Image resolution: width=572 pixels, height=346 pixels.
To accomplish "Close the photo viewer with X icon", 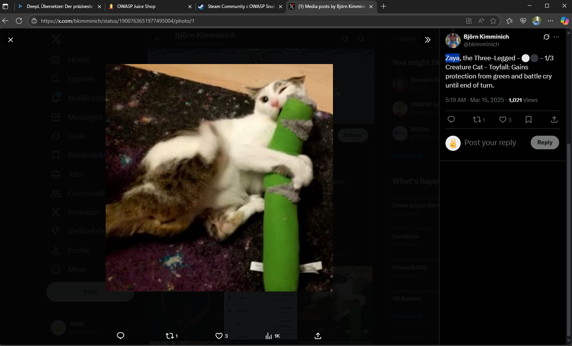I will point(11,40).
